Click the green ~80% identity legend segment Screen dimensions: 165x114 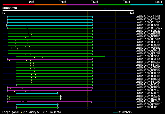114,5
